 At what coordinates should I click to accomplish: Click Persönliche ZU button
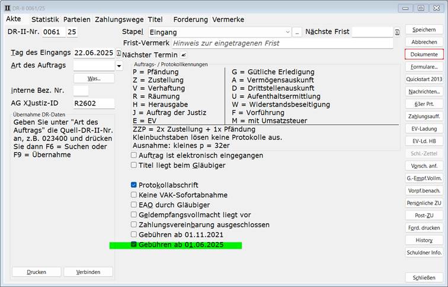point(424,203)
